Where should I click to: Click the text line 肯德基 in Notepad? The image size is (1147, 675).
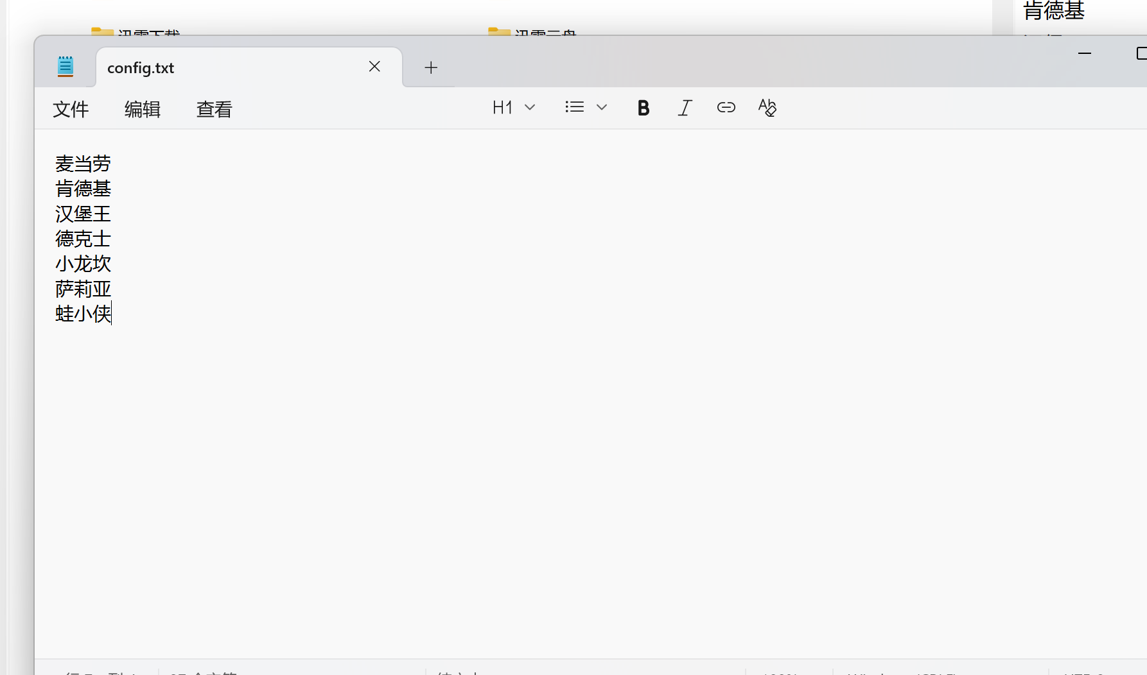coord(83,189)
